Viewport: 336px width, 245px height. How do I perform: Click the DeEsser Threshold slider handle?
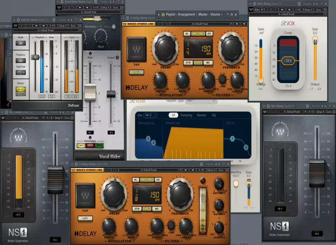[x=35, y=57]
